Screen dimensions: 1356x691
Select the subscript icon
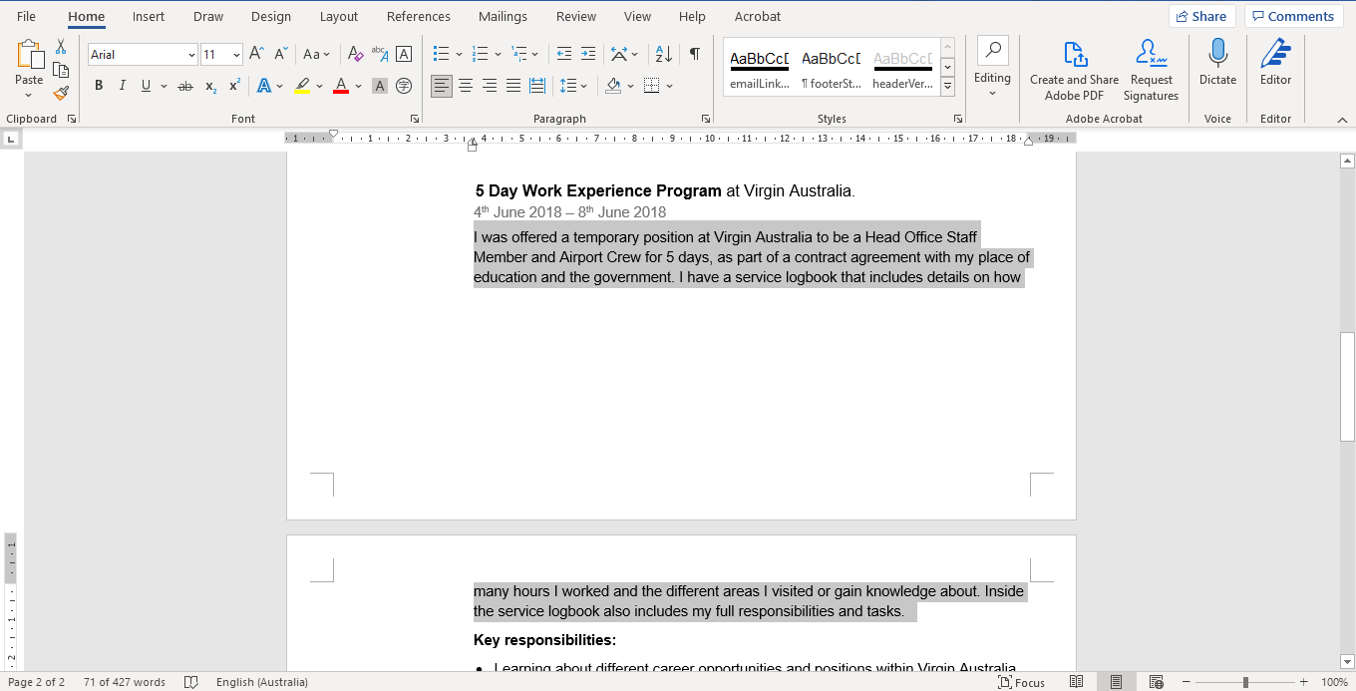pyautogui.click(x=209, y=86)
